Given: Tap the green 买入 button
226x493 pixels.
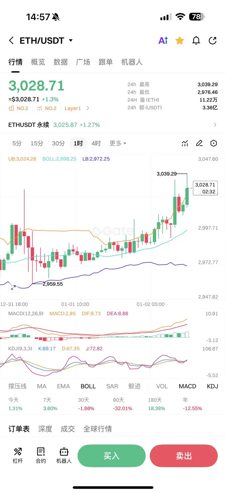Looking at the screenshot, I should pos(112,456).
